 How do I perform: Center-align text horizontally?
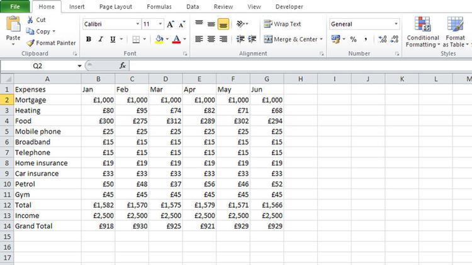pos(211,39)
